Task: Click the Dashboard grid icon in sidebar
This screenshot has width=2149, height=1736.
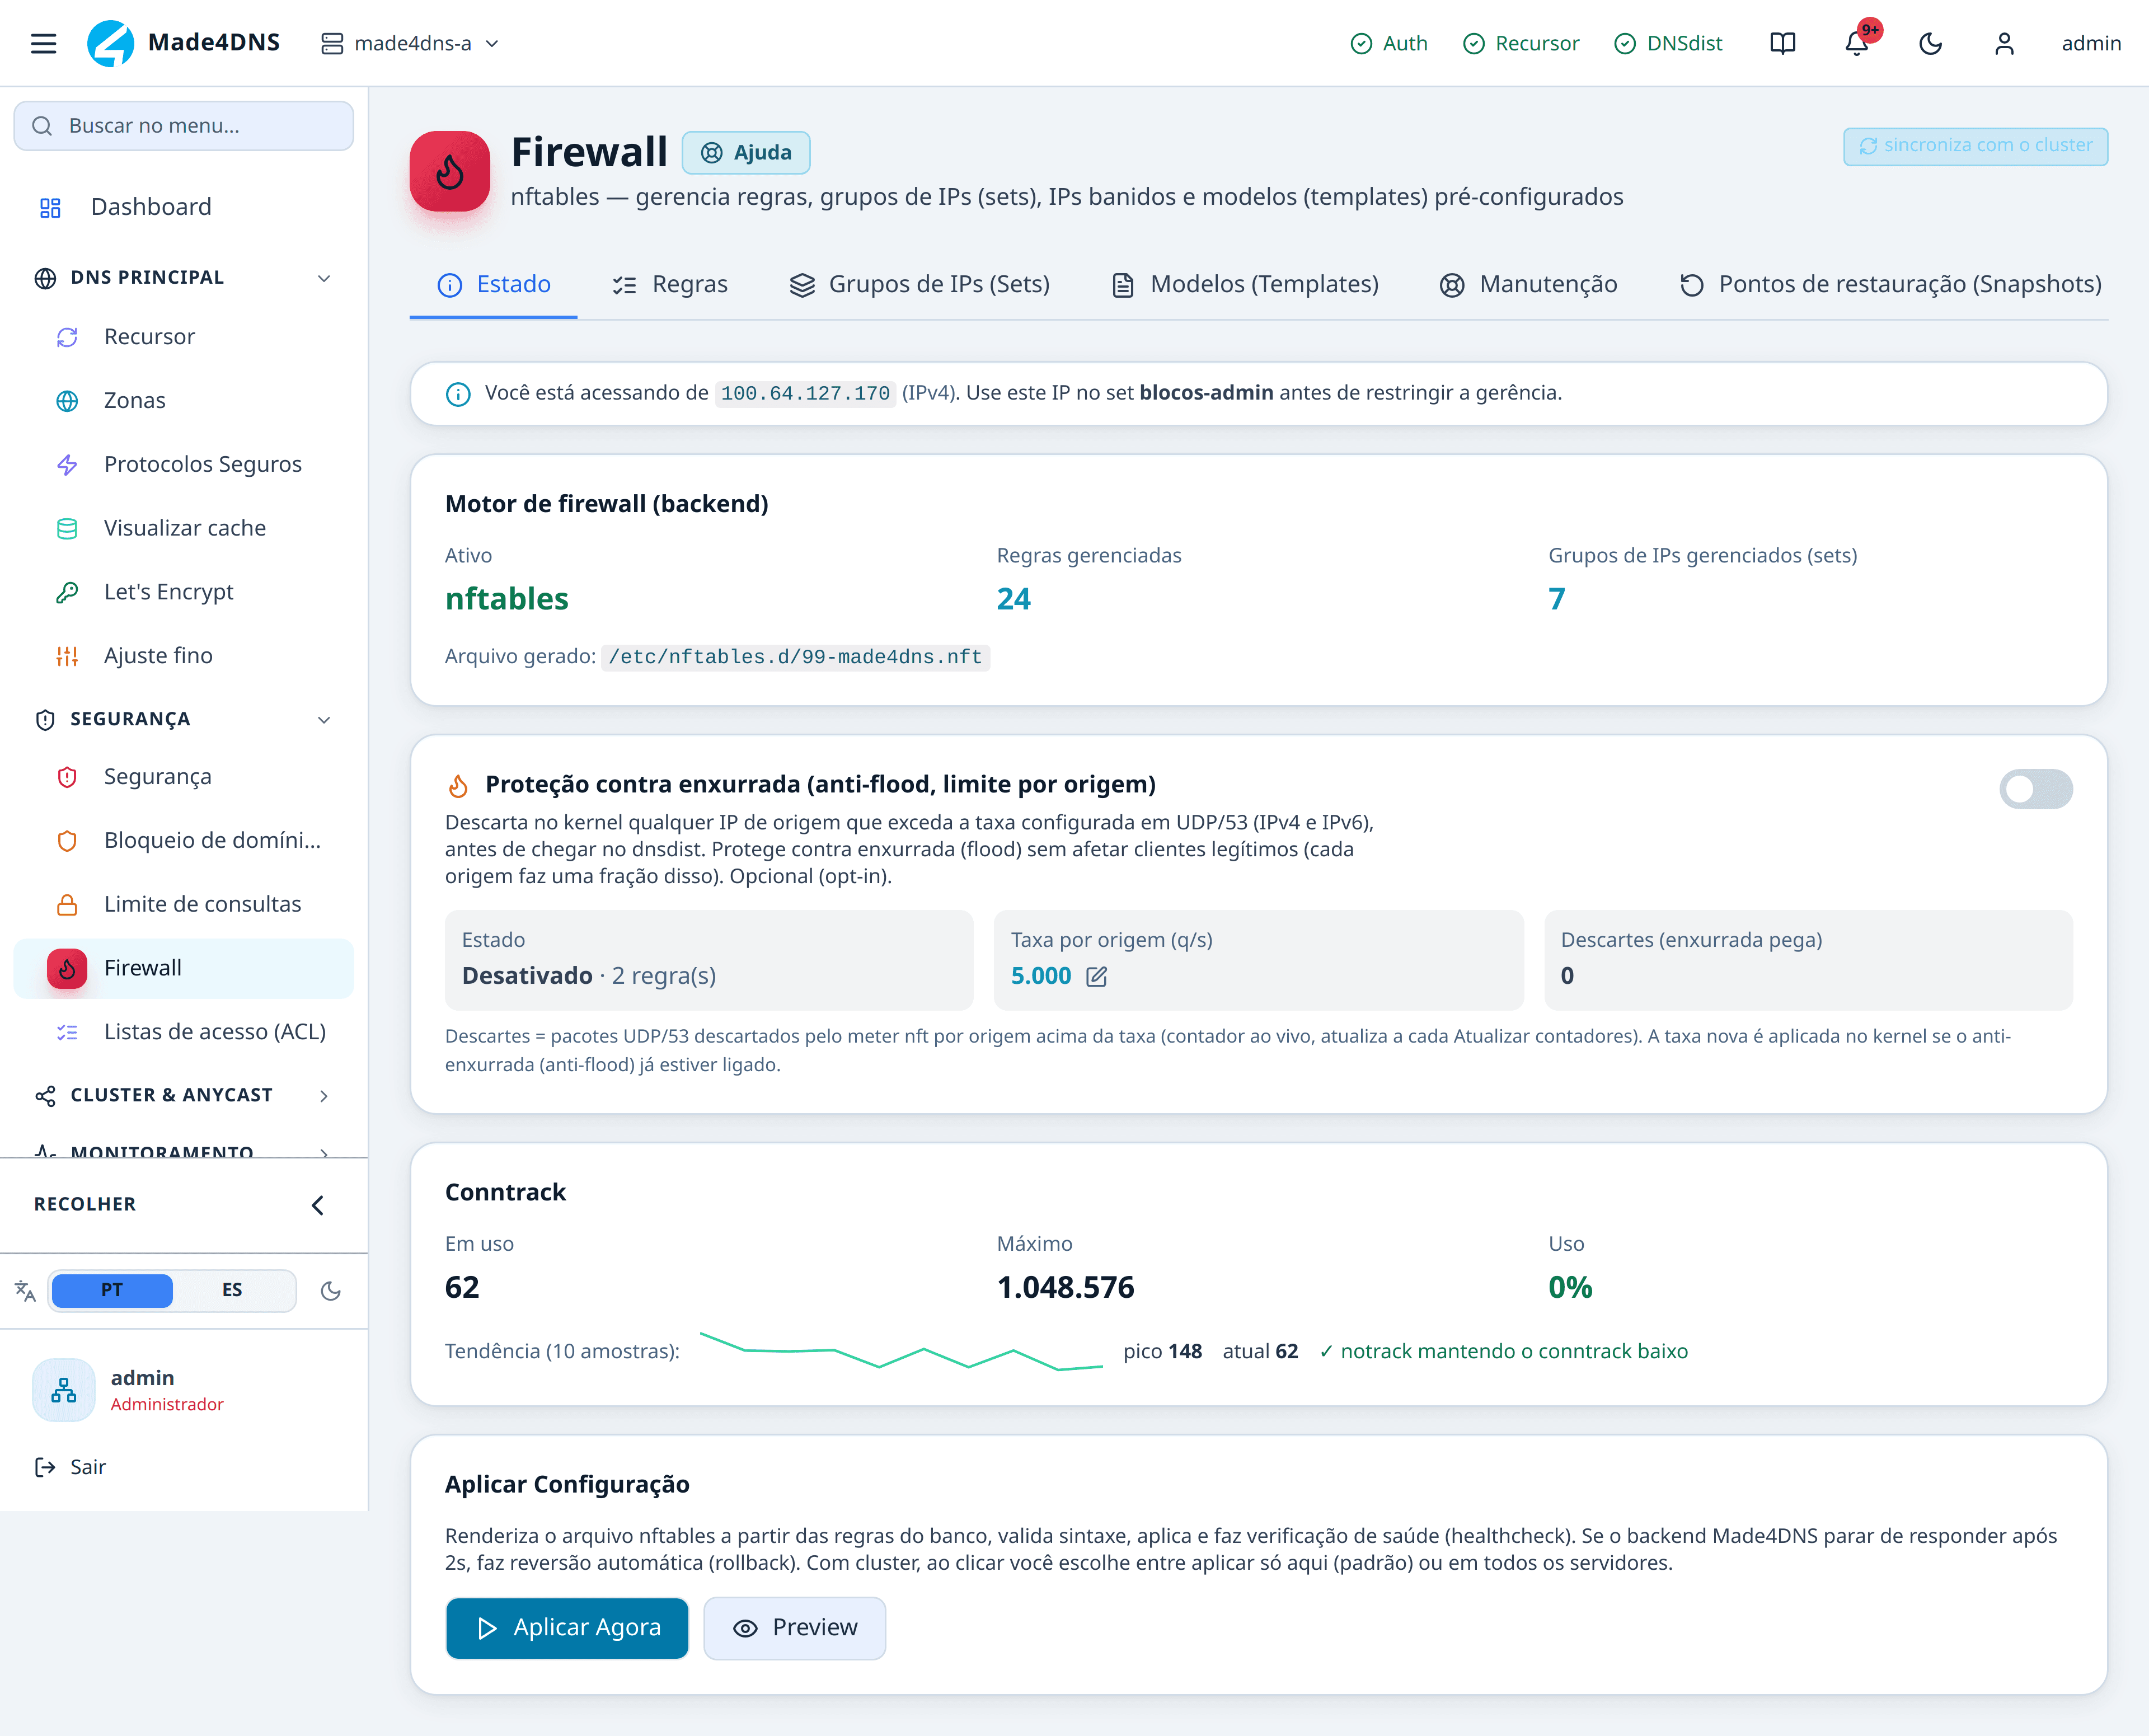Action: [x=50, y=207]
